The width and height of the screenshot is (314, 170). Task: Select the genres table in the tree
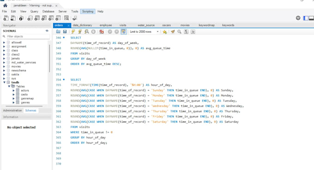pyautogui.click(x=25, y=103)
